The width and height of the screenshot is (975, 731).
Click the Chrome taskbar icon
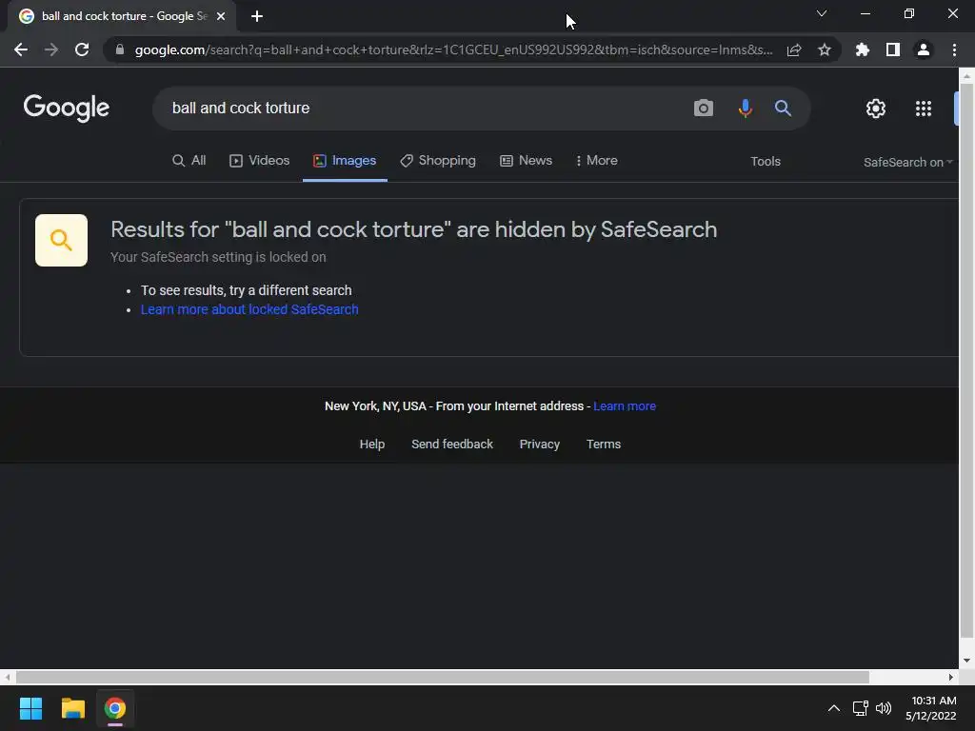click(x=115, y=708)
